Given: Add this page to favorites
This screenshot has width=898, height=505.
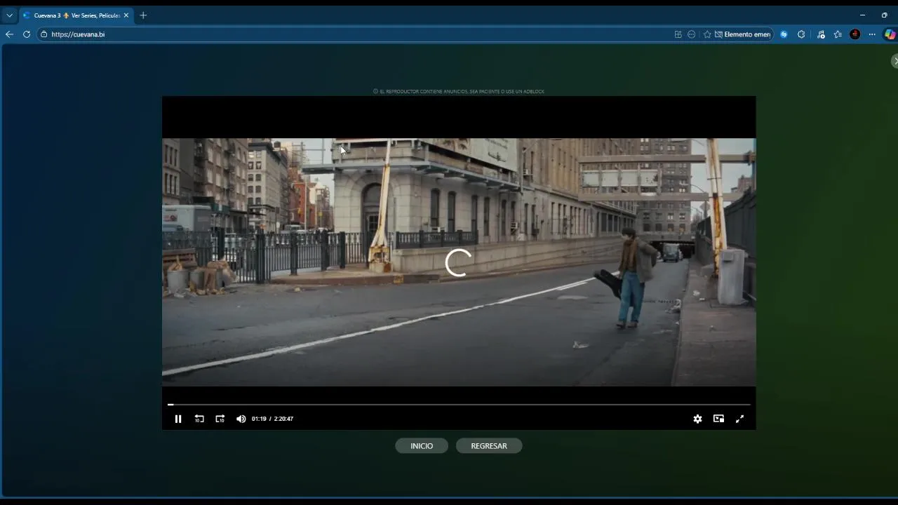Looking at the screenshot, I should pyautogui.click(x=707, y=34).
